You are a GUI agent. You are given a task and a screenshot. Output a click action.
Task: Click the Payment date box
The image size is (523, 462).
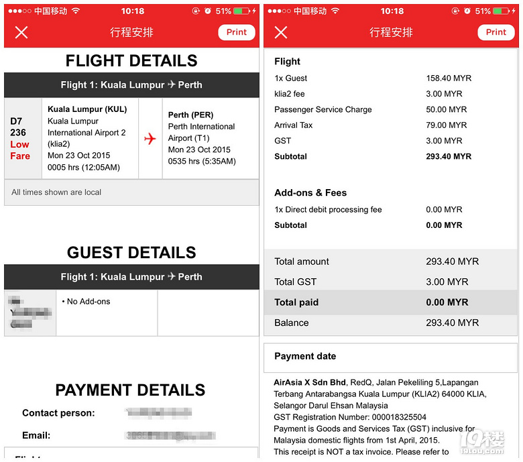pyautogui.click(x=391, y=357)
